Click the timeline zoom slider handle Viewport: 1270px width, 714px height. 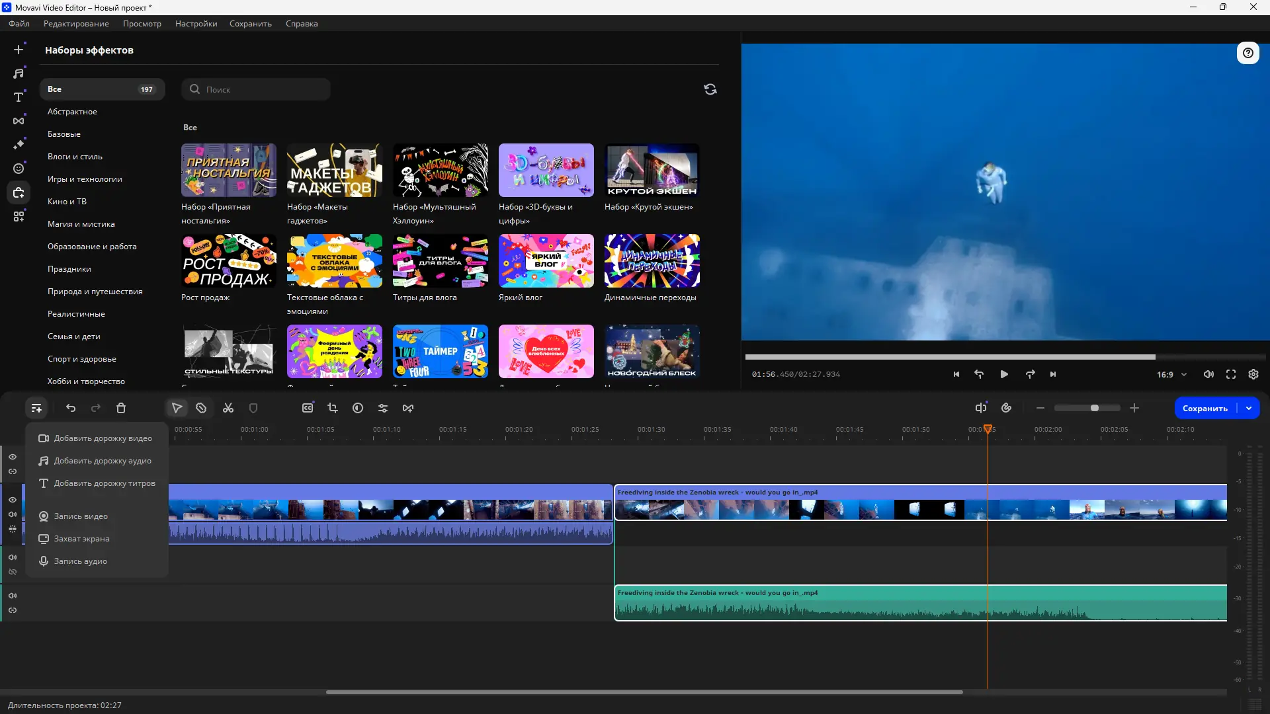pos(1095,409)
